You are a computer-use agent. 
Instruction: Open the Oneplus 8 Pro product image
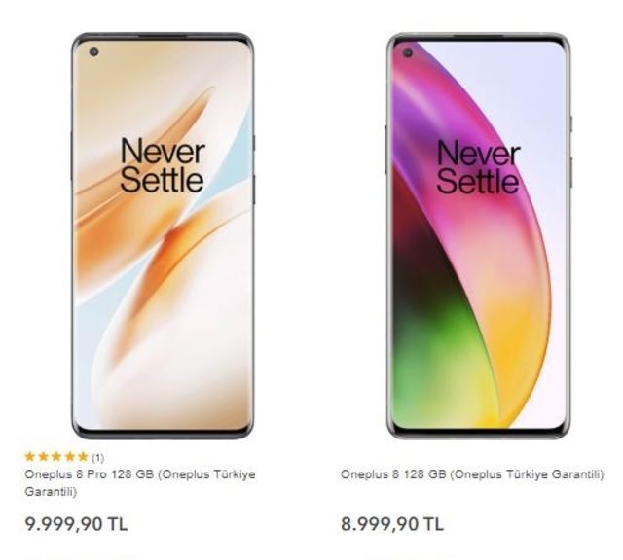pyautogui.click(x=163, y=235)
